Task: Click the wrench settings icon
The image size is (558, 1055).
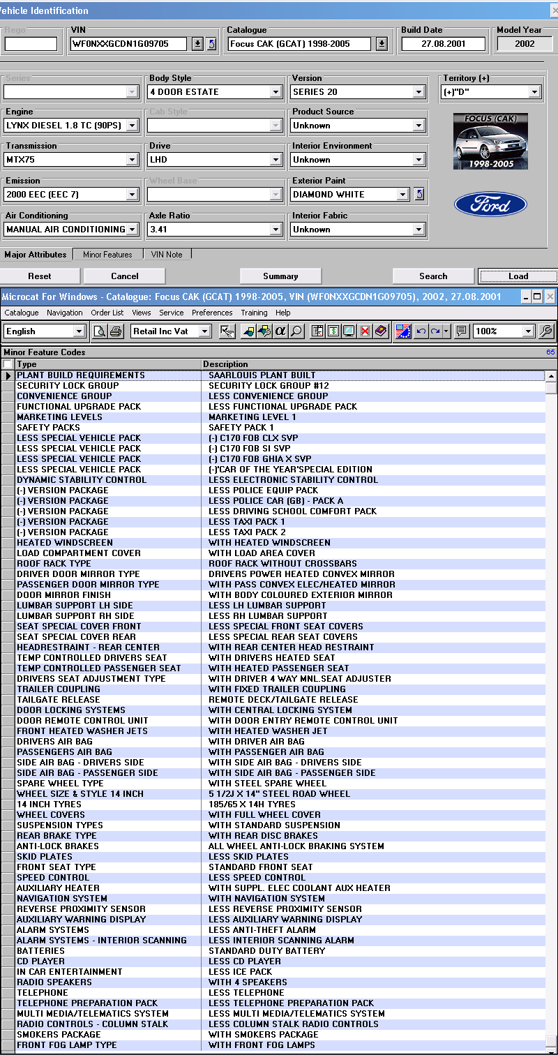Action: 546,331
